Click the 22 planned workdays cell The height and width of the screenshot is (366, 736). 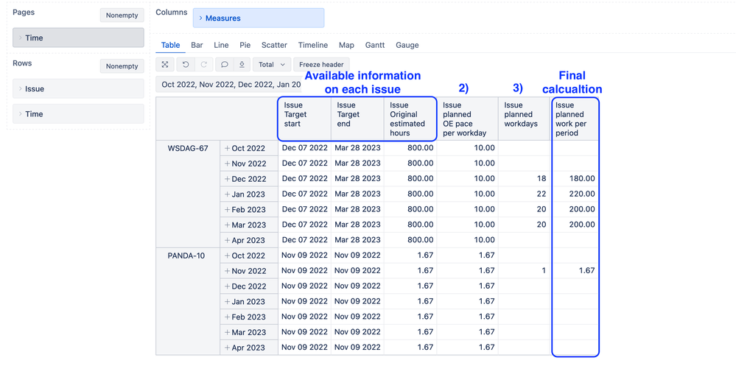pos(525,194)
